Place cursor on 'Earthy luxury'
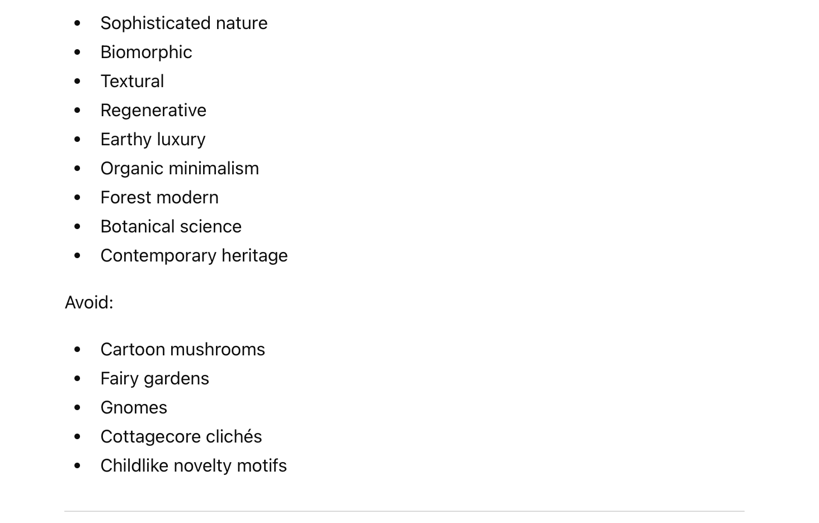Image resolution: width=819 pixels, height=523 pixels. click(x=153, y=139)
